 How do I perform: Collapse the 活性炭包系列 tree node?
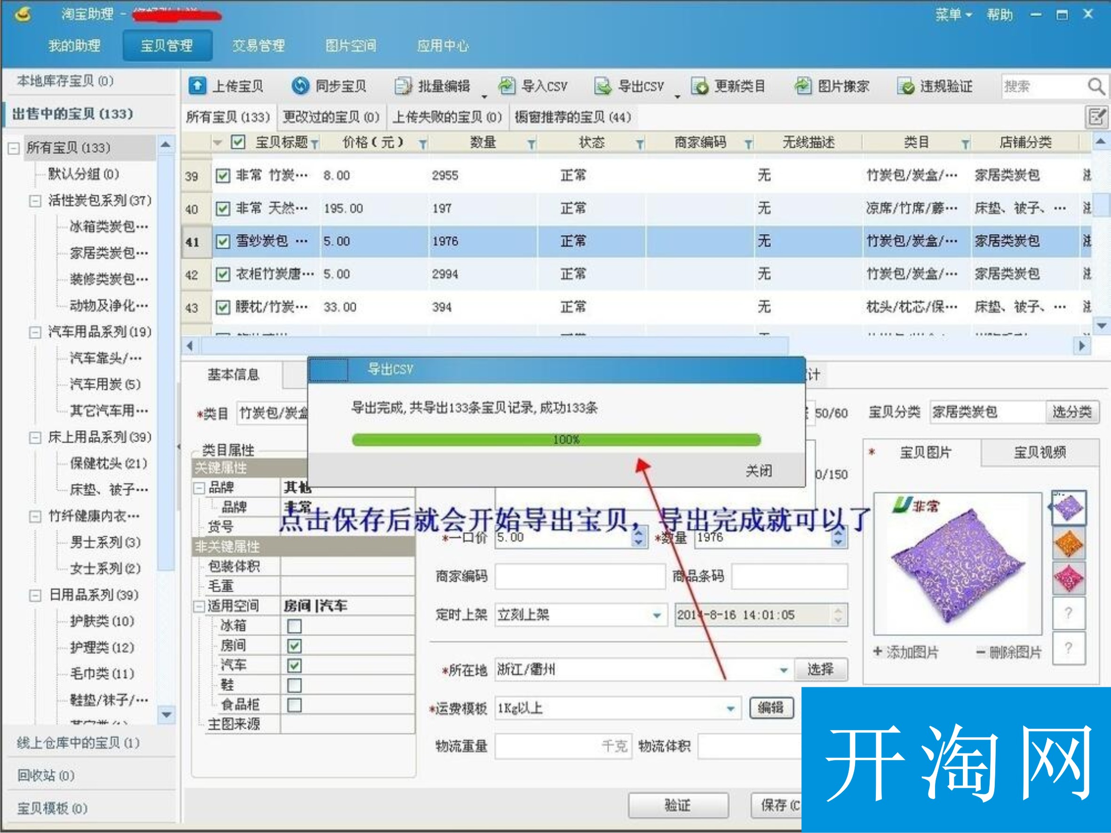coord(35,201)
